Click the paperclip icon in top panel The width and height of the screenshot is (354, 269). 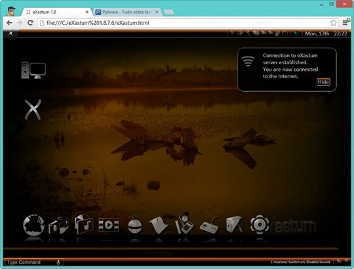pyautogui.click(x=277, y=33)
